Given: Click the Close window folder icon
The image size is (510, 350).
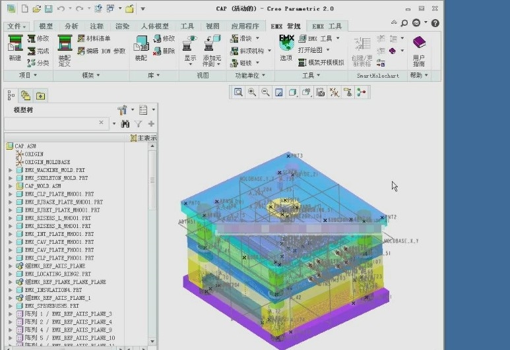Looking at the screenshot, I should pos(129,9).
